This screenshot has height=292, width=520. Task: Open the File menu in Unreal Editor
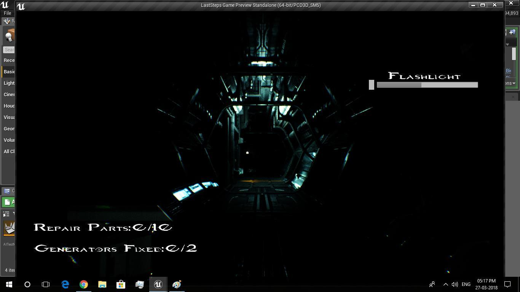[7, 13]
